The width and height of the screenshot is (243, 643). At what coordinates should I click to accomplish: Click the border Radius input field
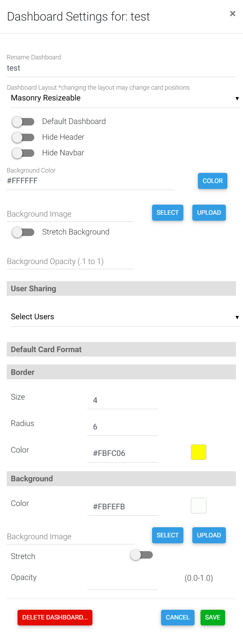[x=123, y=427]
